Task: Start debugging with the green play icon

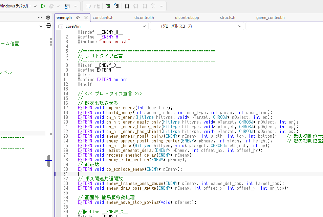Action: point(43,6)
